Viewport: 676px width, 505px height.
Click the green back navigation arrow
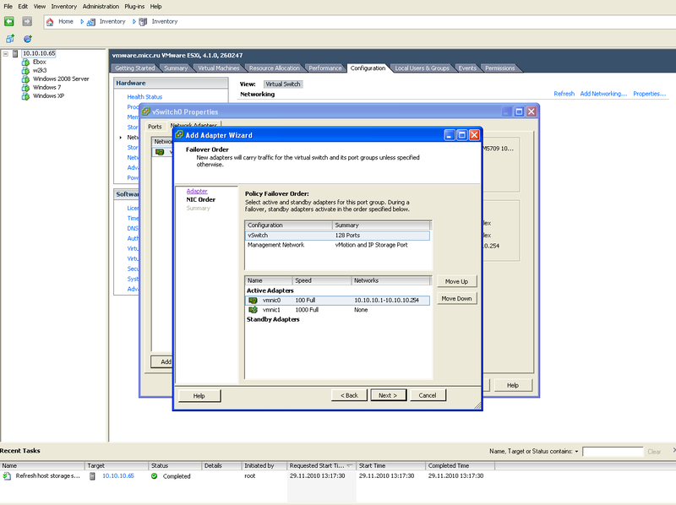9,21
